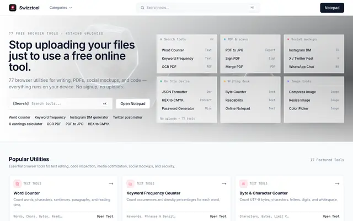Click the arrow on Byte & Character Counter card

337,183
